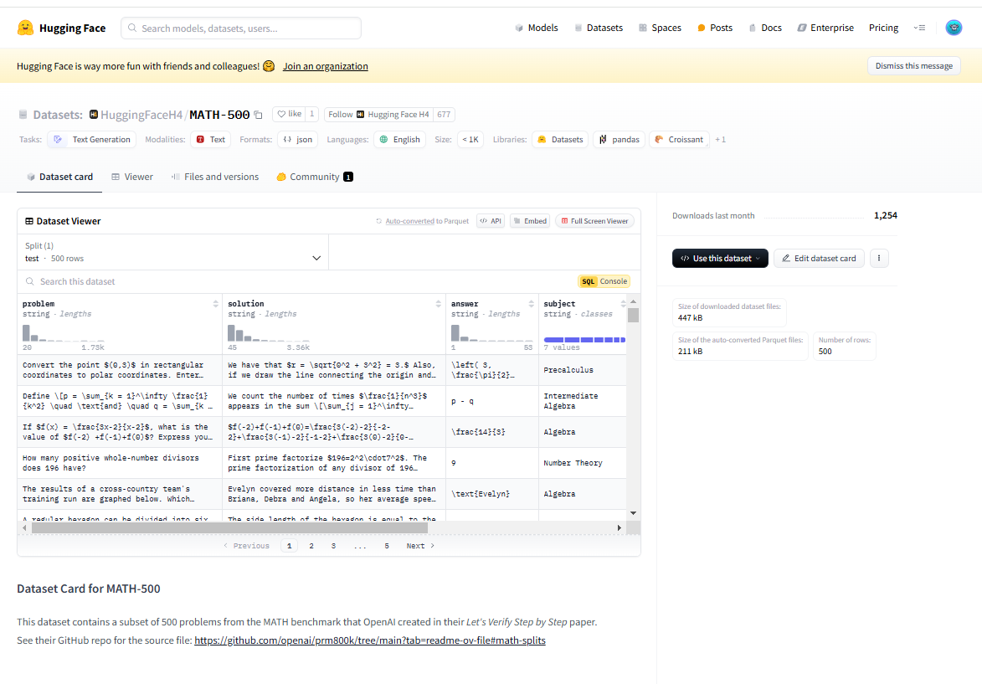The image size is (982, 684).
Task: Switch to the Viewer tab
Action: point(132,177)
